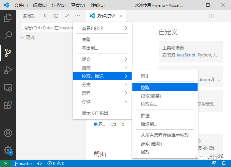Expand the hidden menu bar items ellipsis

tap(113, 5)
